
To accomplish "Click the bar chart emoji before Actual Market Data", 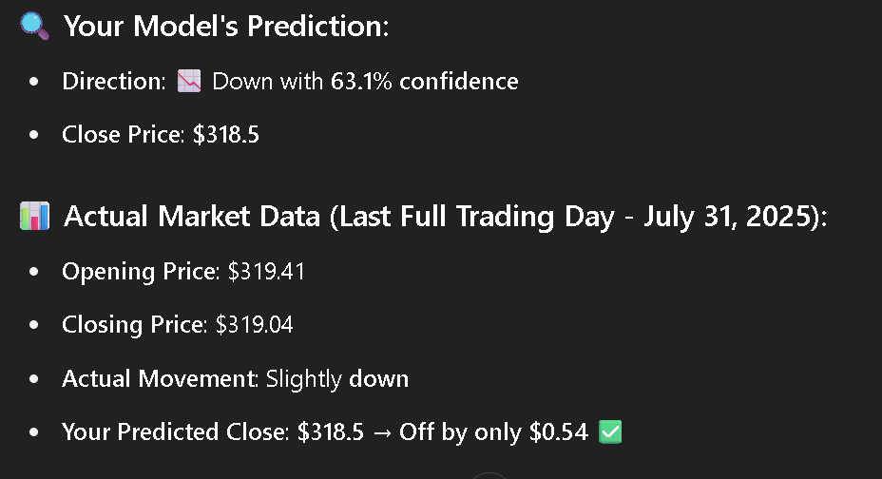I will tap(35, 217).
